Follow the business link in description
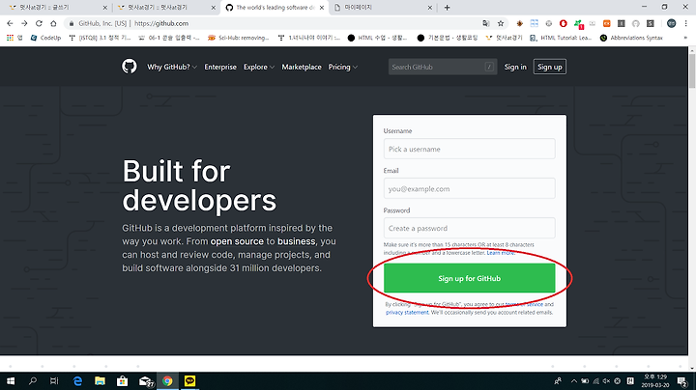 click(297, 241)
